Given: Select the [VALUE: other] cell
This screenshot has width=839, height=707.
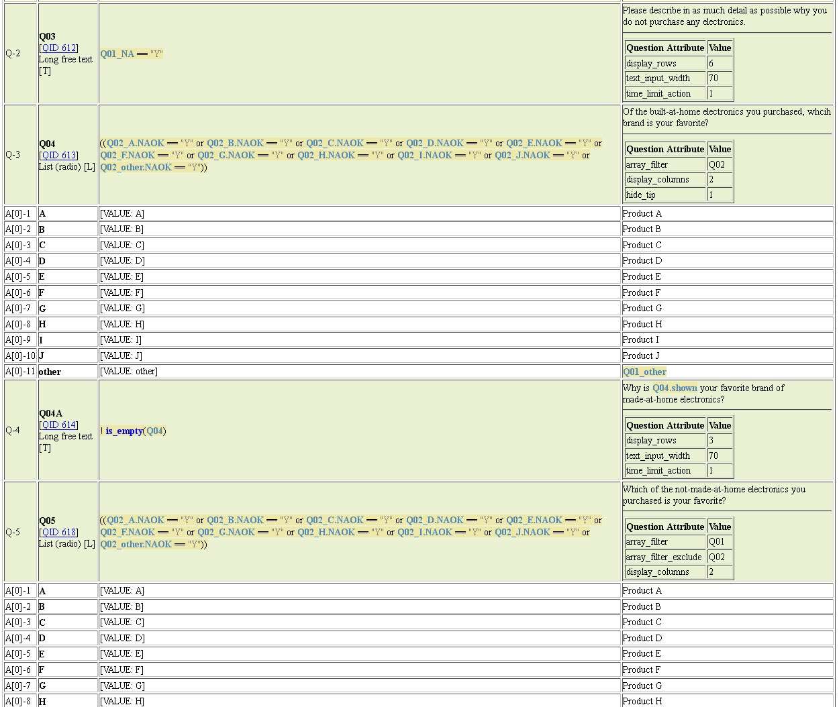Looking at the screenshot, I should coord(129,372).
